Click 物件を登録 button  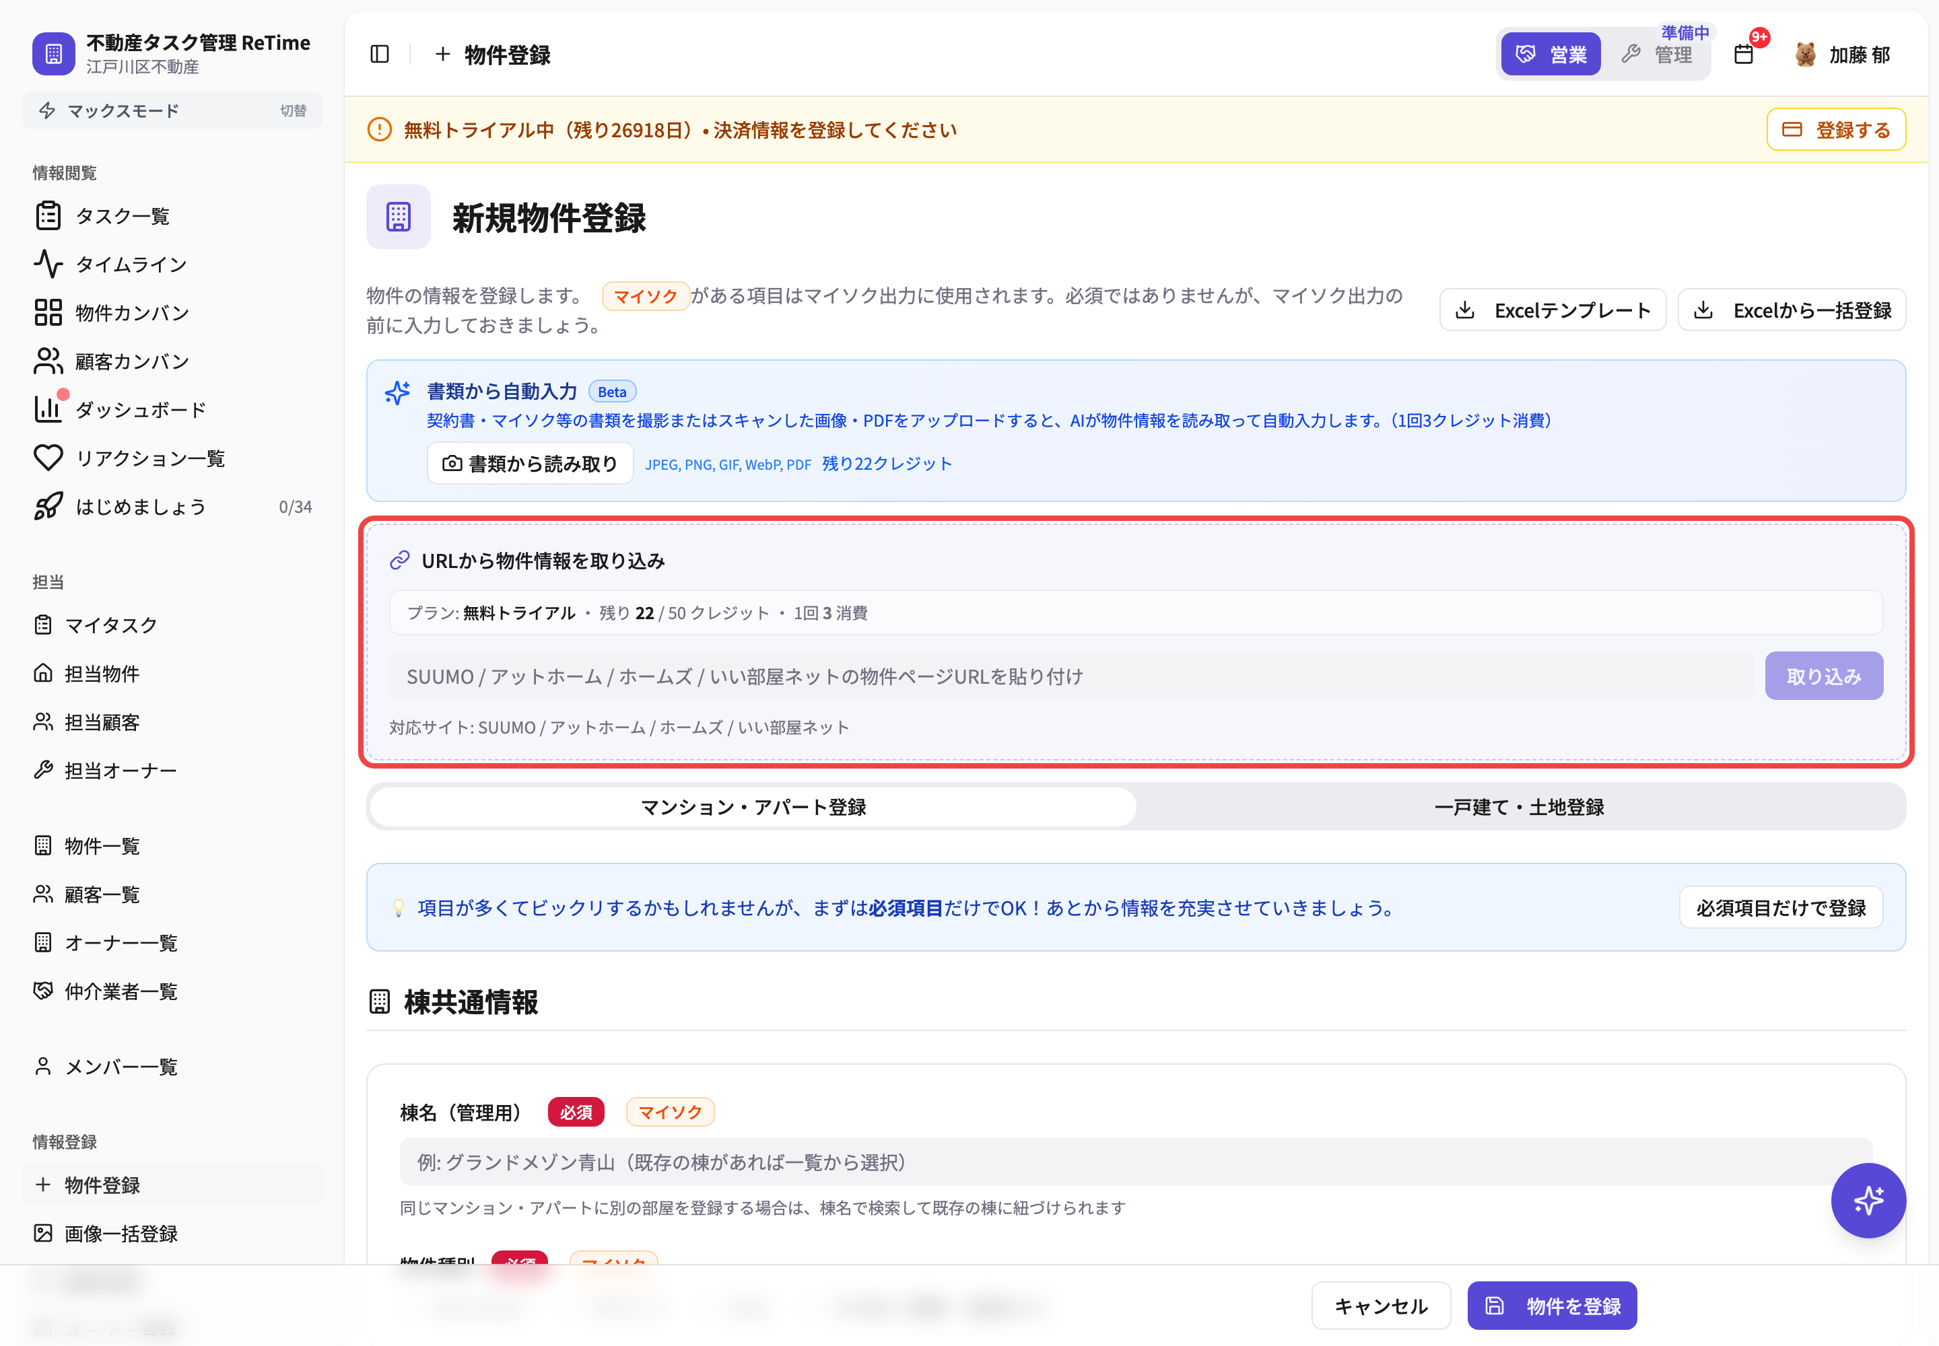coord(1552,1306)
